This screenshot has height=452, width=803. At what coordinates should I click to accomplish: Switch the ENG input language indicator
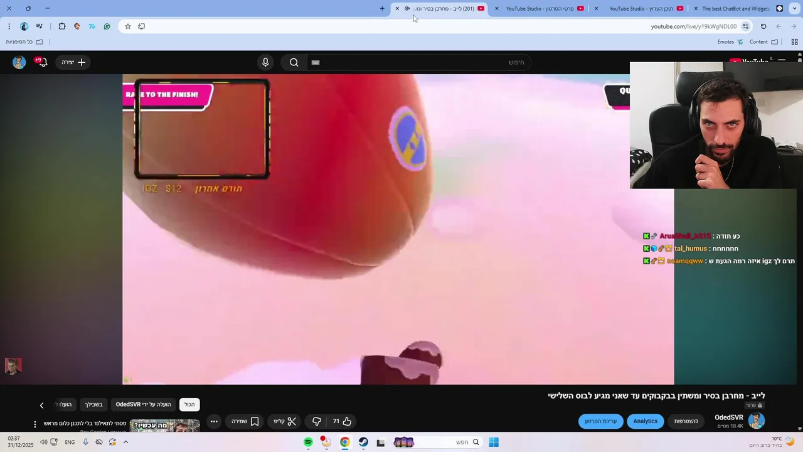(x=70, y=442)
